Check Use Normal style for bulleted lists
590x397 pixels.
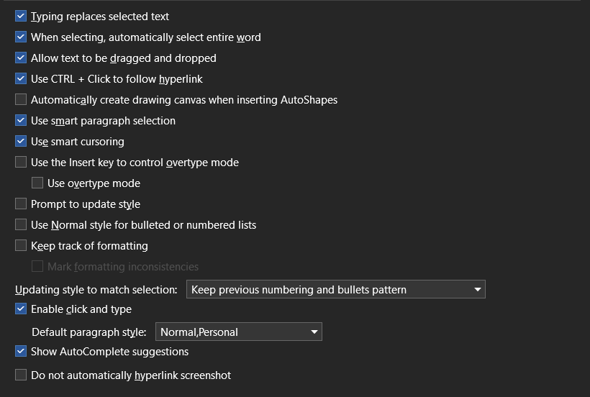(x=21, y=225)
